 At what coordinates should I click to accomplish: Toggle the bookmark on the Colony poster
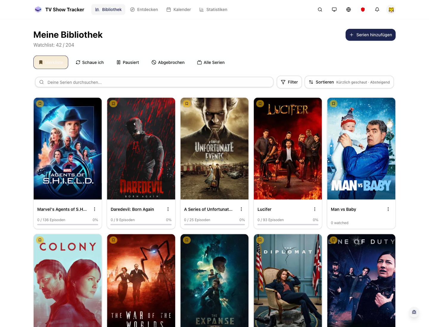pos(40,240)
